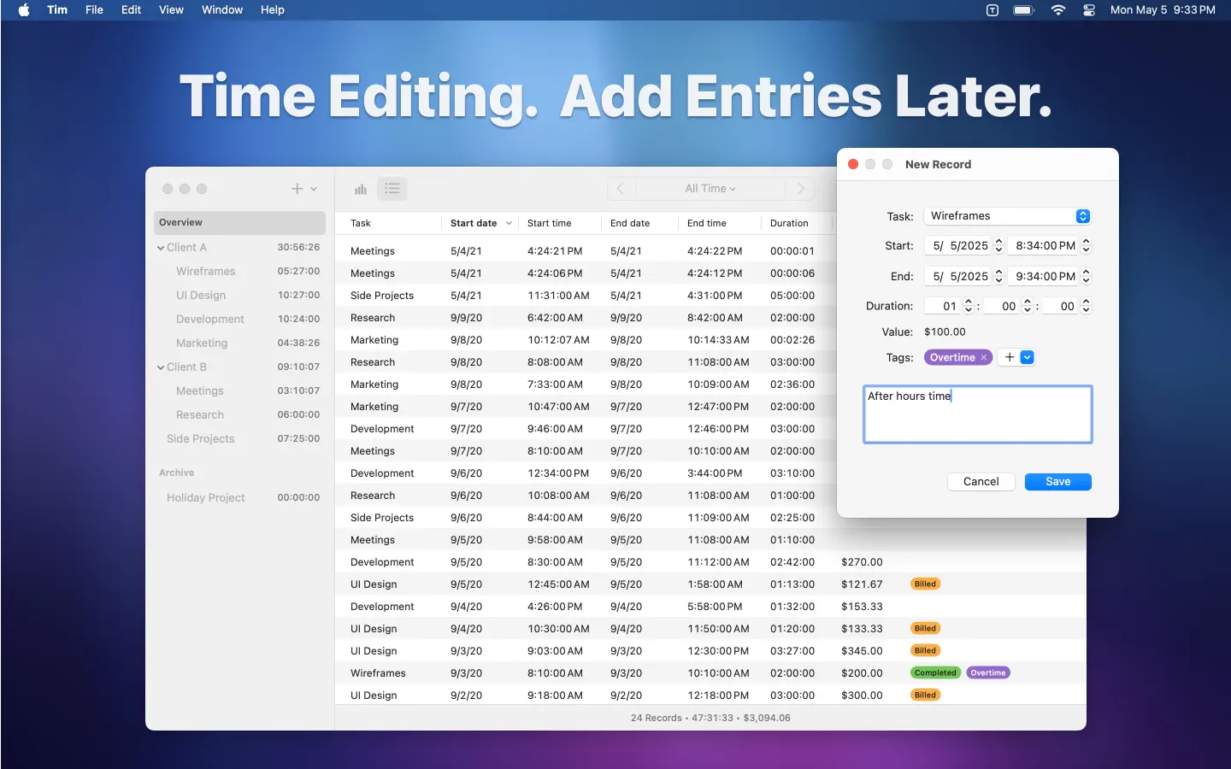
Task: Sort by the Task column header
Action: click(x=388, y=223)
